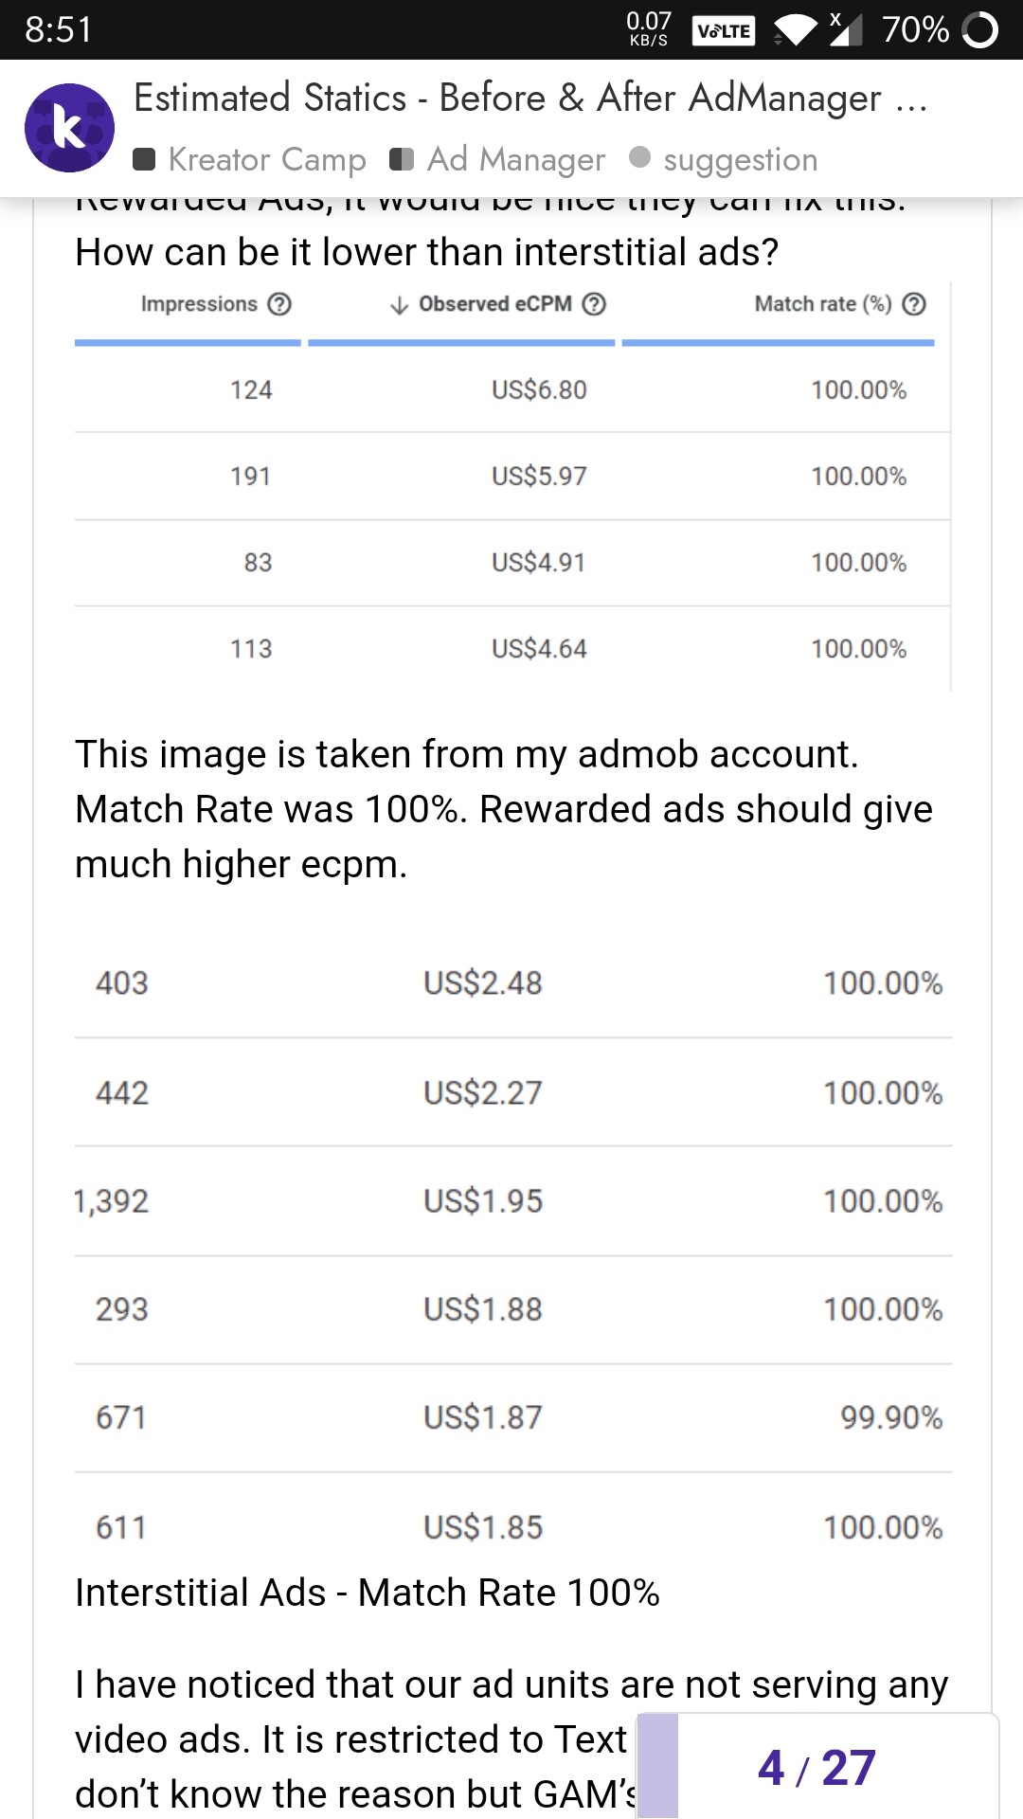Open the interstitial ads stats image
The image size is (1023, 1819).
(512, 1252)
